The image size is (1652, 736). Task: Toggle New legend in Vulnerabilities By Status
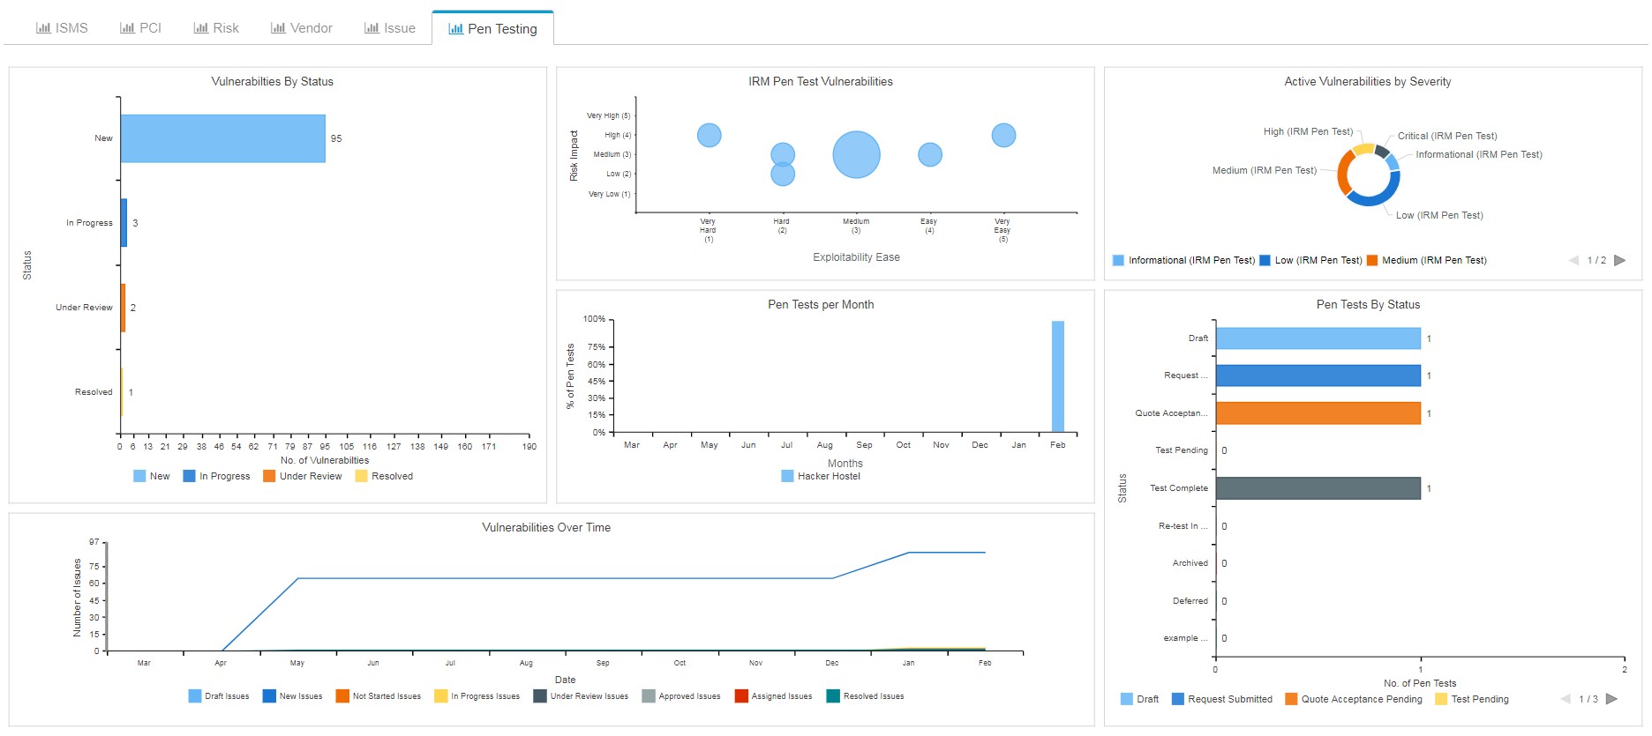[x=151, y=476]
